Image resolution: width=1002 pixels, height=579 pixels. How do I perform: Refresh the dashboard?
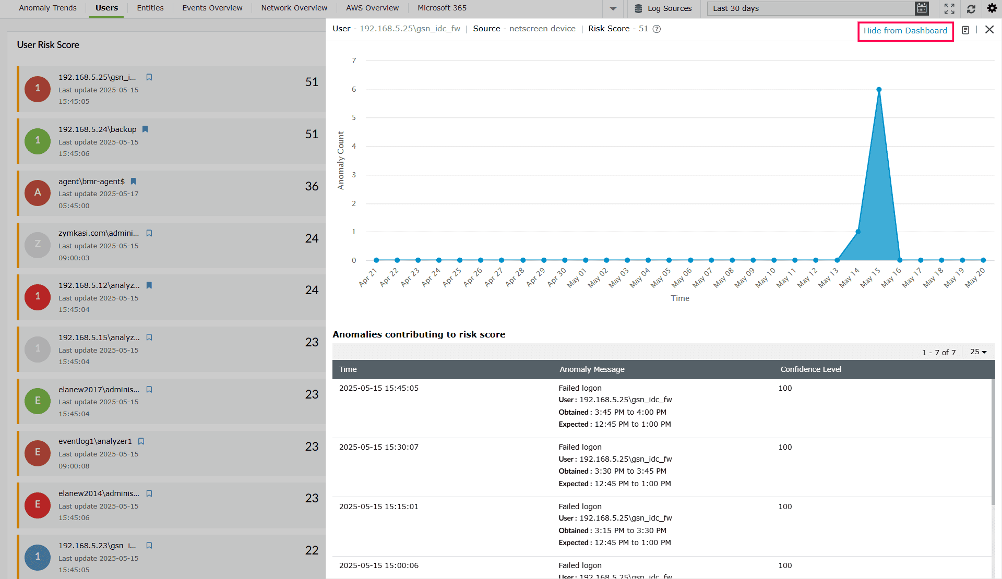click(971, 8)
